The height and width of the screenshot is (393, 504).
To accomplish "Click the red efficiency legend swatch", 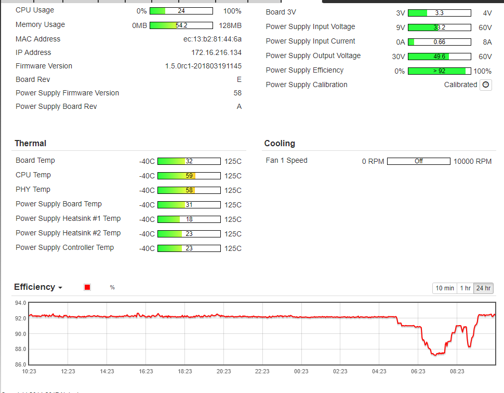I will 87,287.
